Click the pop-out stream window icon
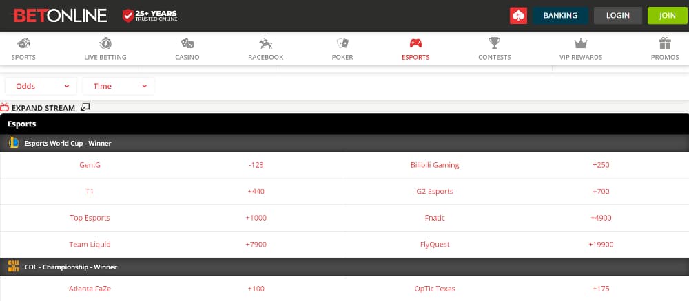 (x=85, y=107)
